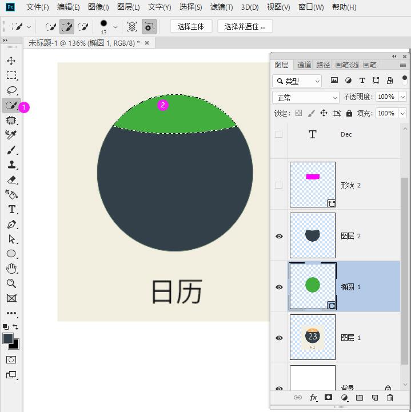This screenshot has width=411, height=412.
Task: Open the blend mode 正常 dropdown
Action: point(306,98)
